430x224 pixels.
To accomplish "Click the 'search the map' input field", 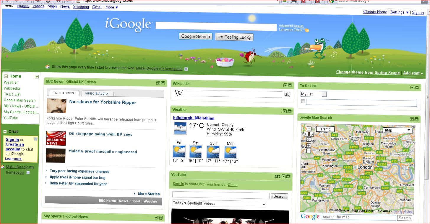I will click(359, 217).
